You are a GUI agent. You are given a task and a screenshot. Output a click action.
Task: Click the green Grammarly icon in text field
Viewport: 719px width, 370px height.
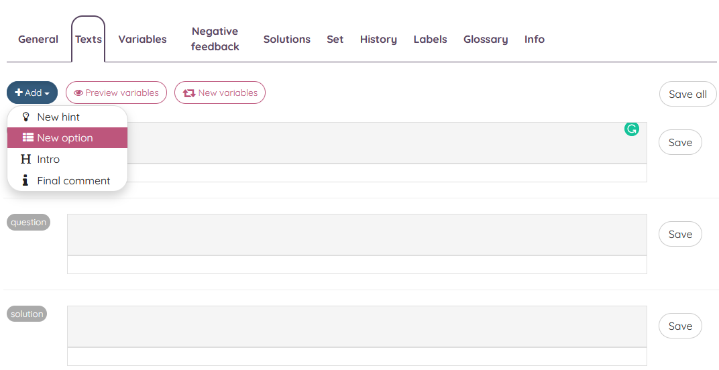pyautogui.click(x=631, y=129)
